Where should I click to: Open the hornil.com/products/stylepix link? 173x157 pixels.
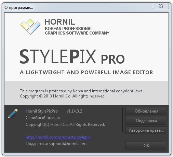58,137
